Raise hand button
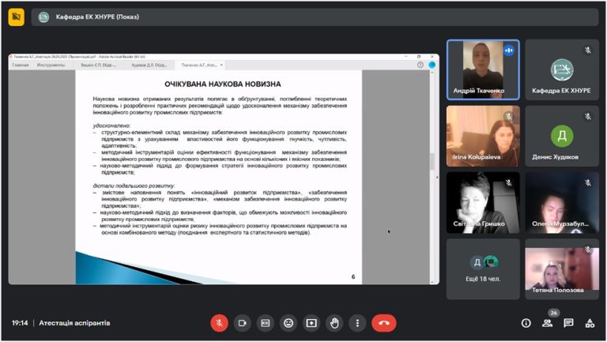The width and height of the screenshot is (607, 342). (334, 323)
